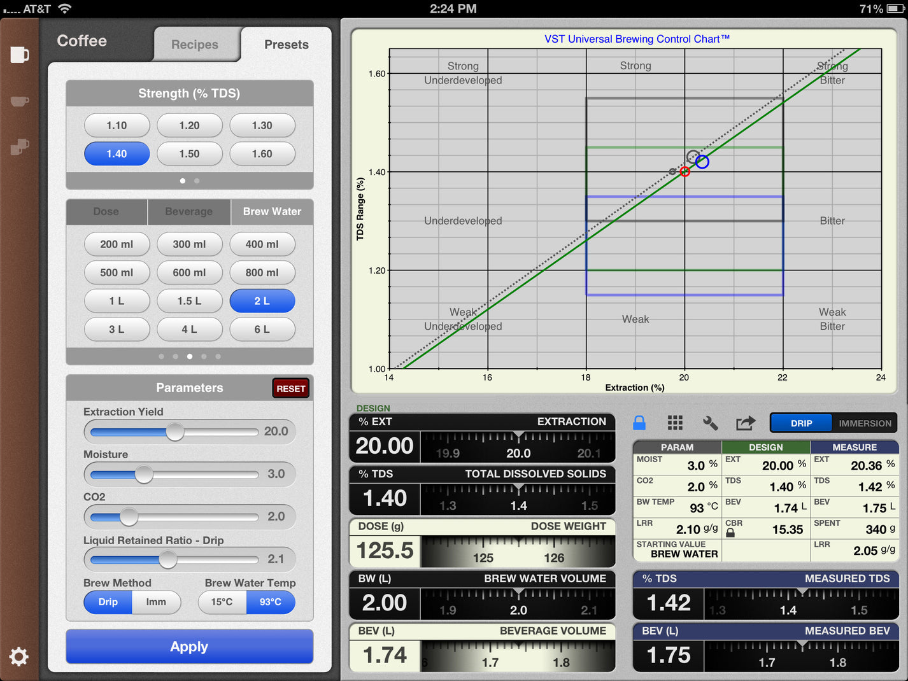The width and height of the screenshot is (908, 681).
Task: Click the wrench tool icon
Action: point(711,423)
